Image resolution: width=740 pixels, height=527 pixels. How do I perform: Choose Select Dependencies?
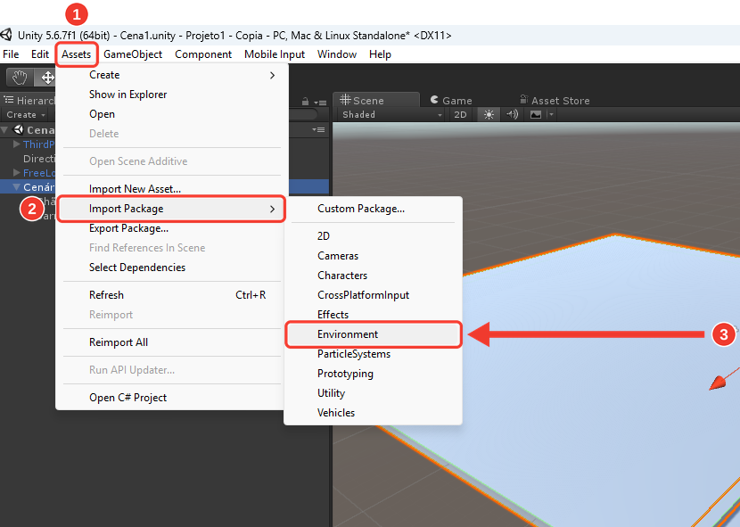172,268
